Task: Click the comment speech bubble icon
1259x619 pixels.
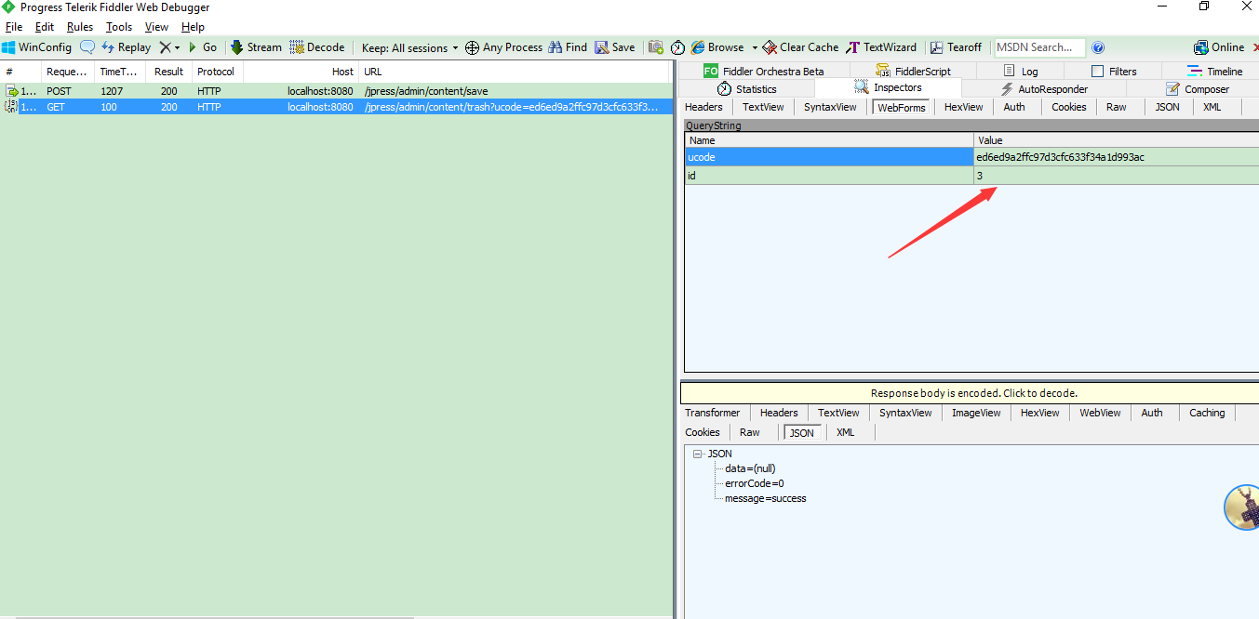Action: point(87,46)
